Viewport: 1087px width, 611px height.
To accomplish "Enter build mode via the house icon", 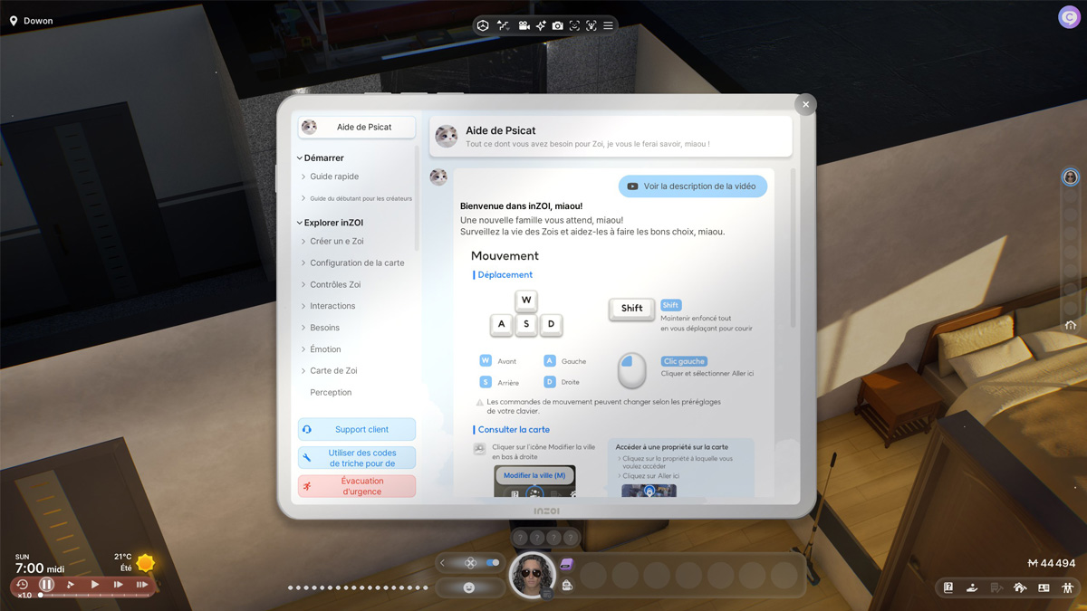I will point(1020,587).
